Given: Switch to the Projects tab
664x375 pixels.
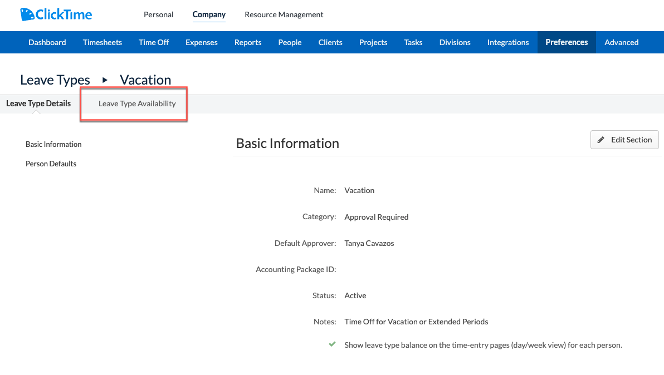Looking at the screenshot, I should click(373, 42).
